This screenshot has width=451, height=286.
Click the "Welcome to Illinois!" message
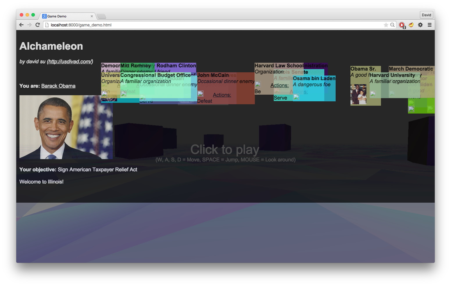41,182
